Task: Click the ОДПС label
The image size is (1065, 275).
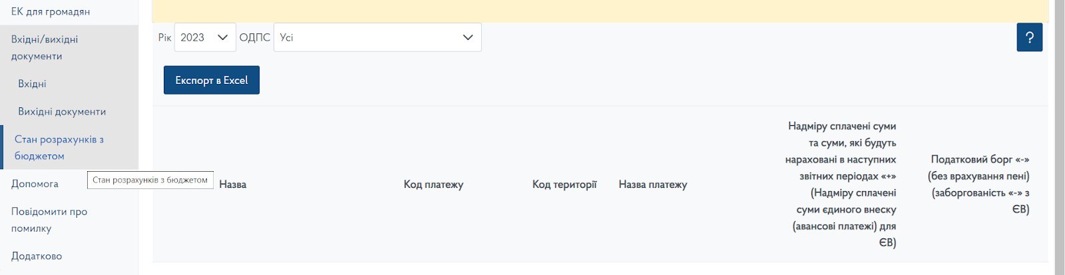Action: [x=254, y=37]
